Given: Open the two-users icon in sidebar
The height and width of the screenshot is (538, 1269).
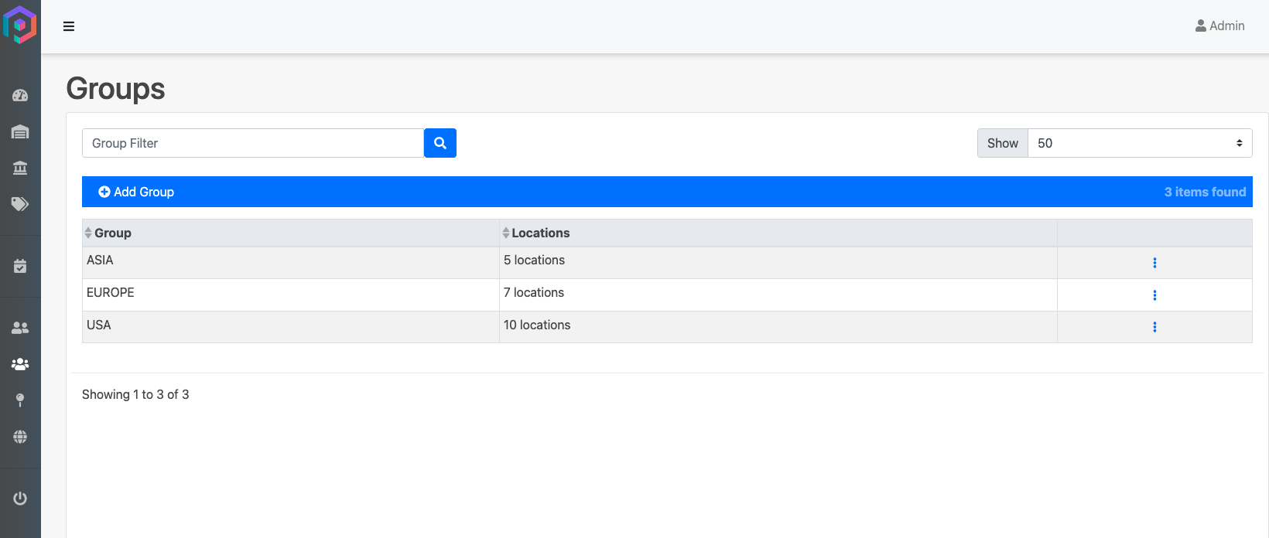Looking at the screenshot, I should (20, 328).
